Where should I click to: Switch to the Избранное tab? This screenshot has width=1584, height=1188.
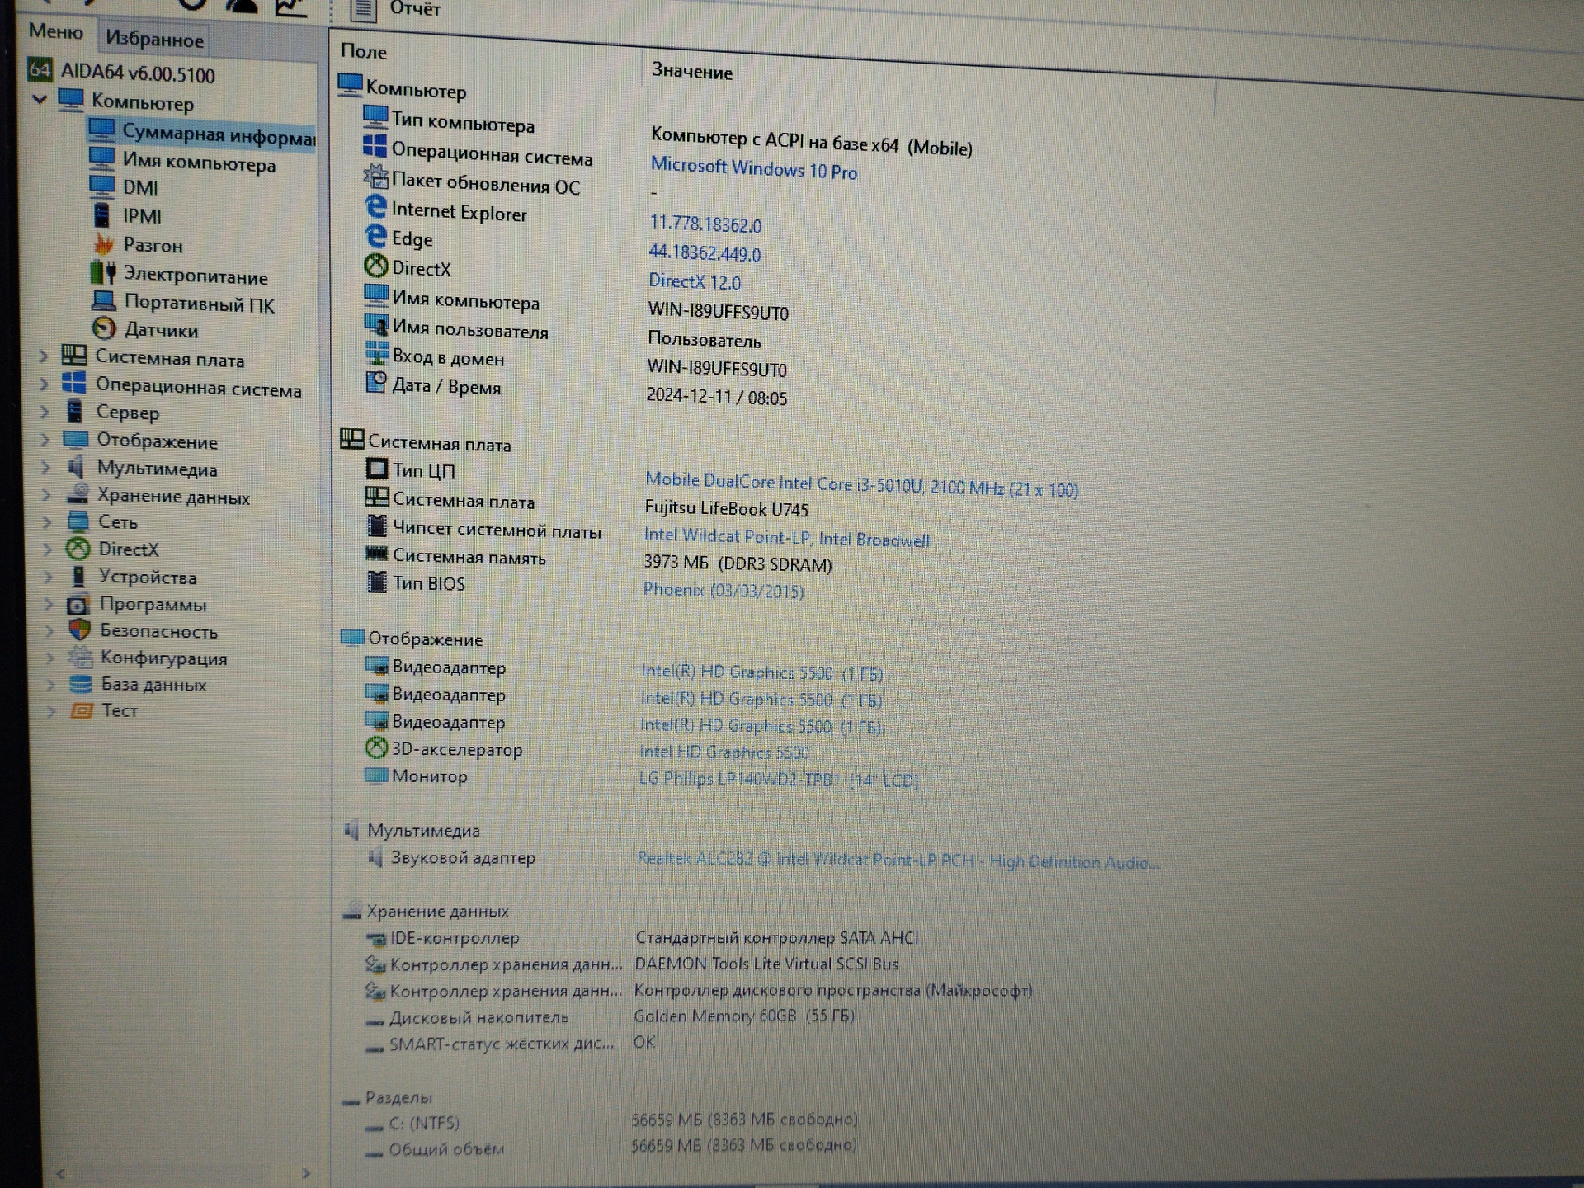pyautogui.click(x=154, y=39)
